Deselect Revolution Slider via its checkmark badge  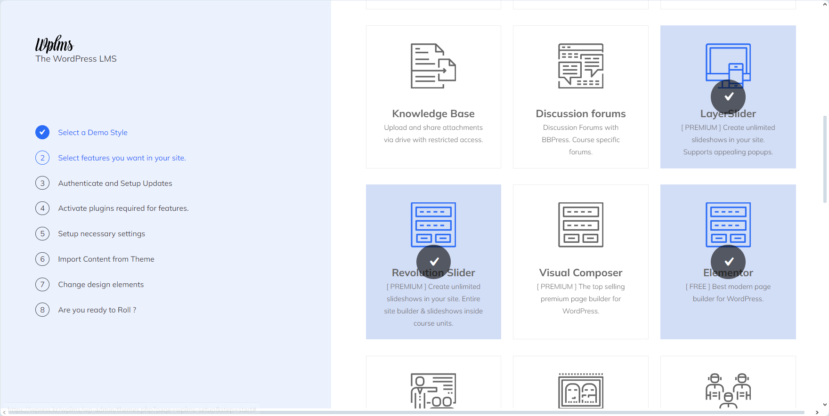pos(434,262)
